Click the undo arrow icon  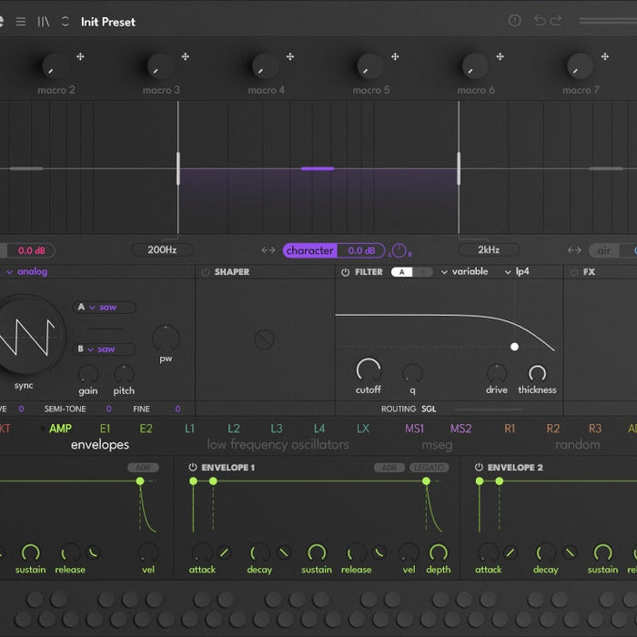click(540, 20)
